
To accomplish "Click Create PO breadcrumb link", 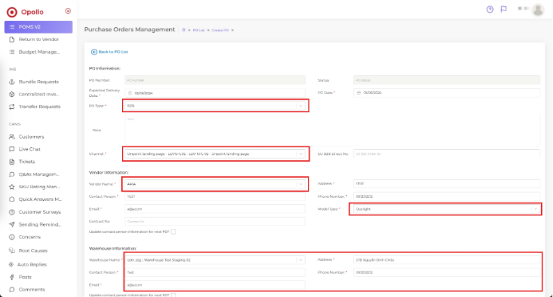I will [x=220, y=31].
